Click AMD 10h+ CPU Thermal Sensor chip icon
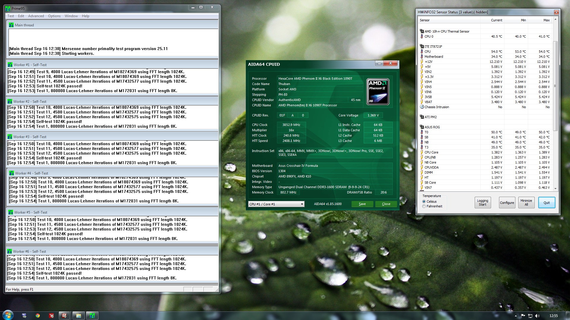 coord(422,31)
